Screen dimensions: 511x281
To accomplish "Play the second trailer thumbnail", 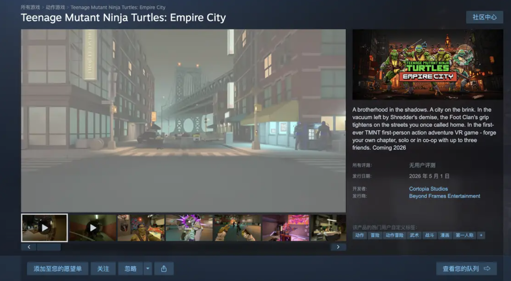I will pyautogui.click(x=93, y=228).
